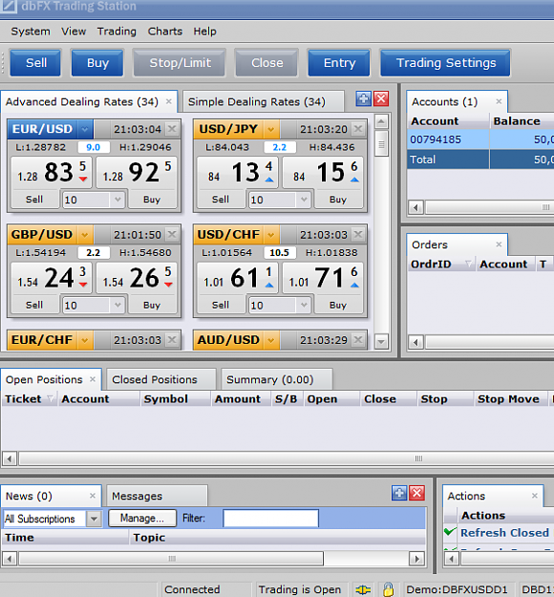Click Buy under GBP/USD tile
Image resolution: width=554 pixels, height=597 pixels.
pyautogui.click(x=152, y=305)
